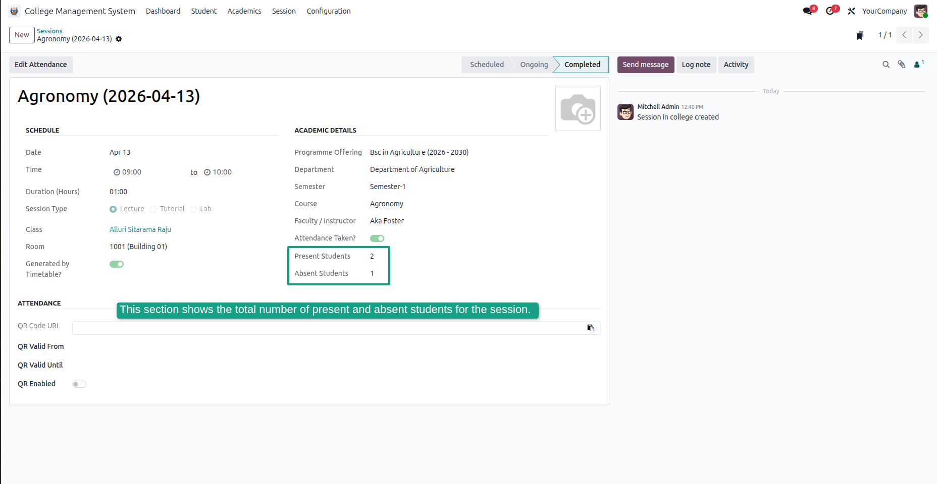Click the Edit Attendance button
Screen dimensions: 937x484
41,65
